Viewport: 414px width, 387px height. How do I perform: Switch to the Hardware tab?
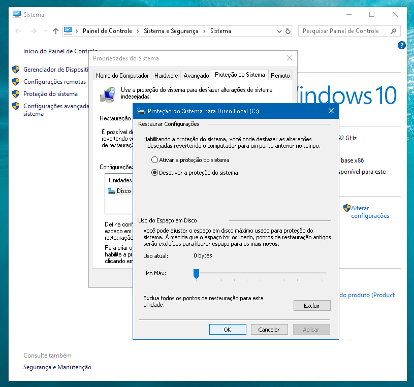pyautogui.click(x=166, y=76)
